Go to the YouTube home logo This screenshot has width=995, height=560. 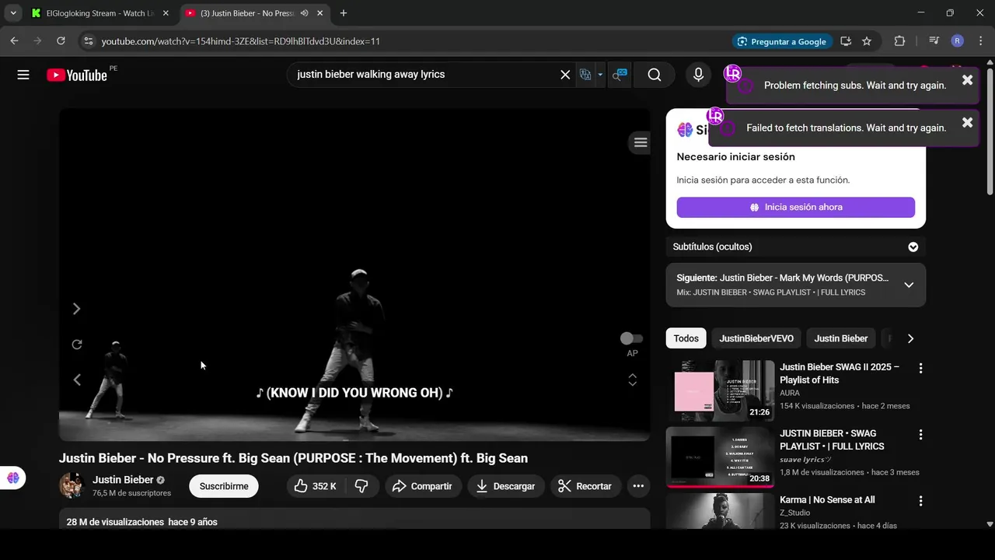click(77, 75)
